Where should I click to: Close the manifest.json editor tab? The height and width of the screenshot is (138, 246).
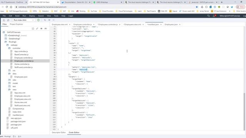(161, 25)
